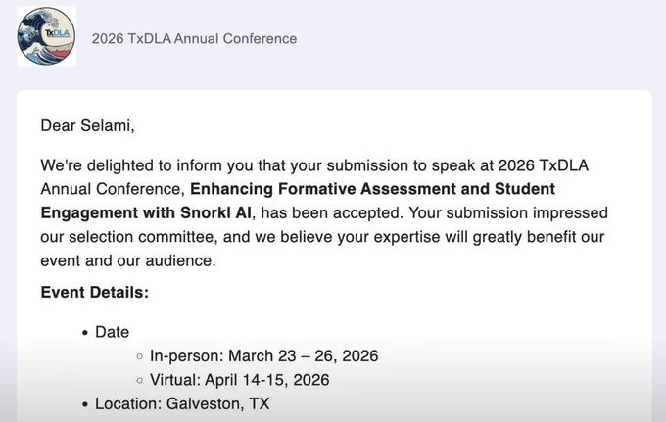Image resolution: width=666 pixels, height=422 pixels.
Task: Click the hollow bullet before Virtual
Action: [x=140, y=381]
